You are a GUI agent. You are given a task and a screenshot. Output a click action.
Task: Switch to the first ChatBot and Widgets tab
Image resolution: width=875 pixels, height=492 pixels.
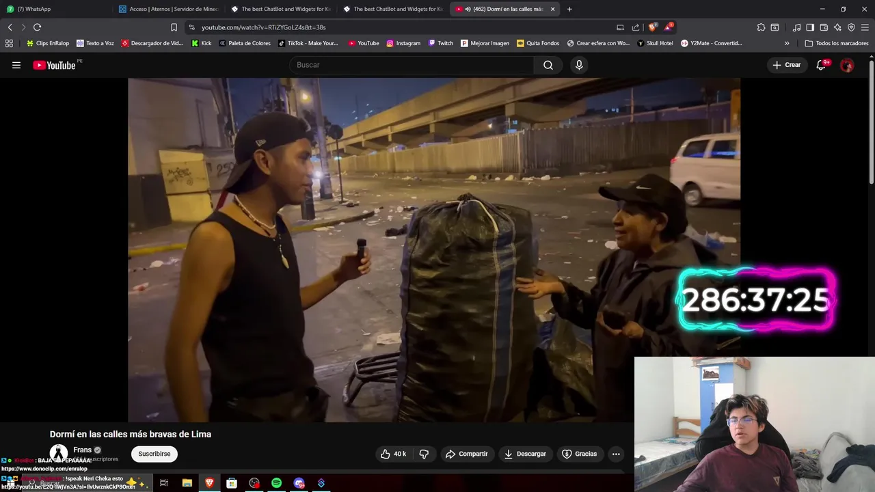pyautogui.click(x=280, y=9)
